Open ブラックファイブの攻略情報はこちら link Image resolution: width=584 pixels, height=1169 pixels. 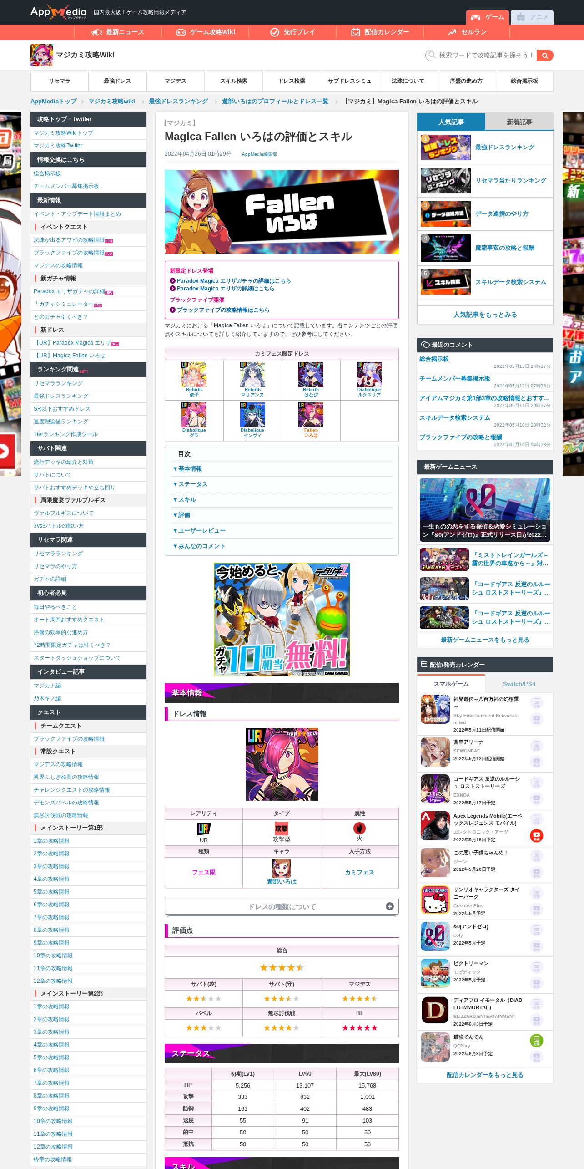click(x=223, y=310)
